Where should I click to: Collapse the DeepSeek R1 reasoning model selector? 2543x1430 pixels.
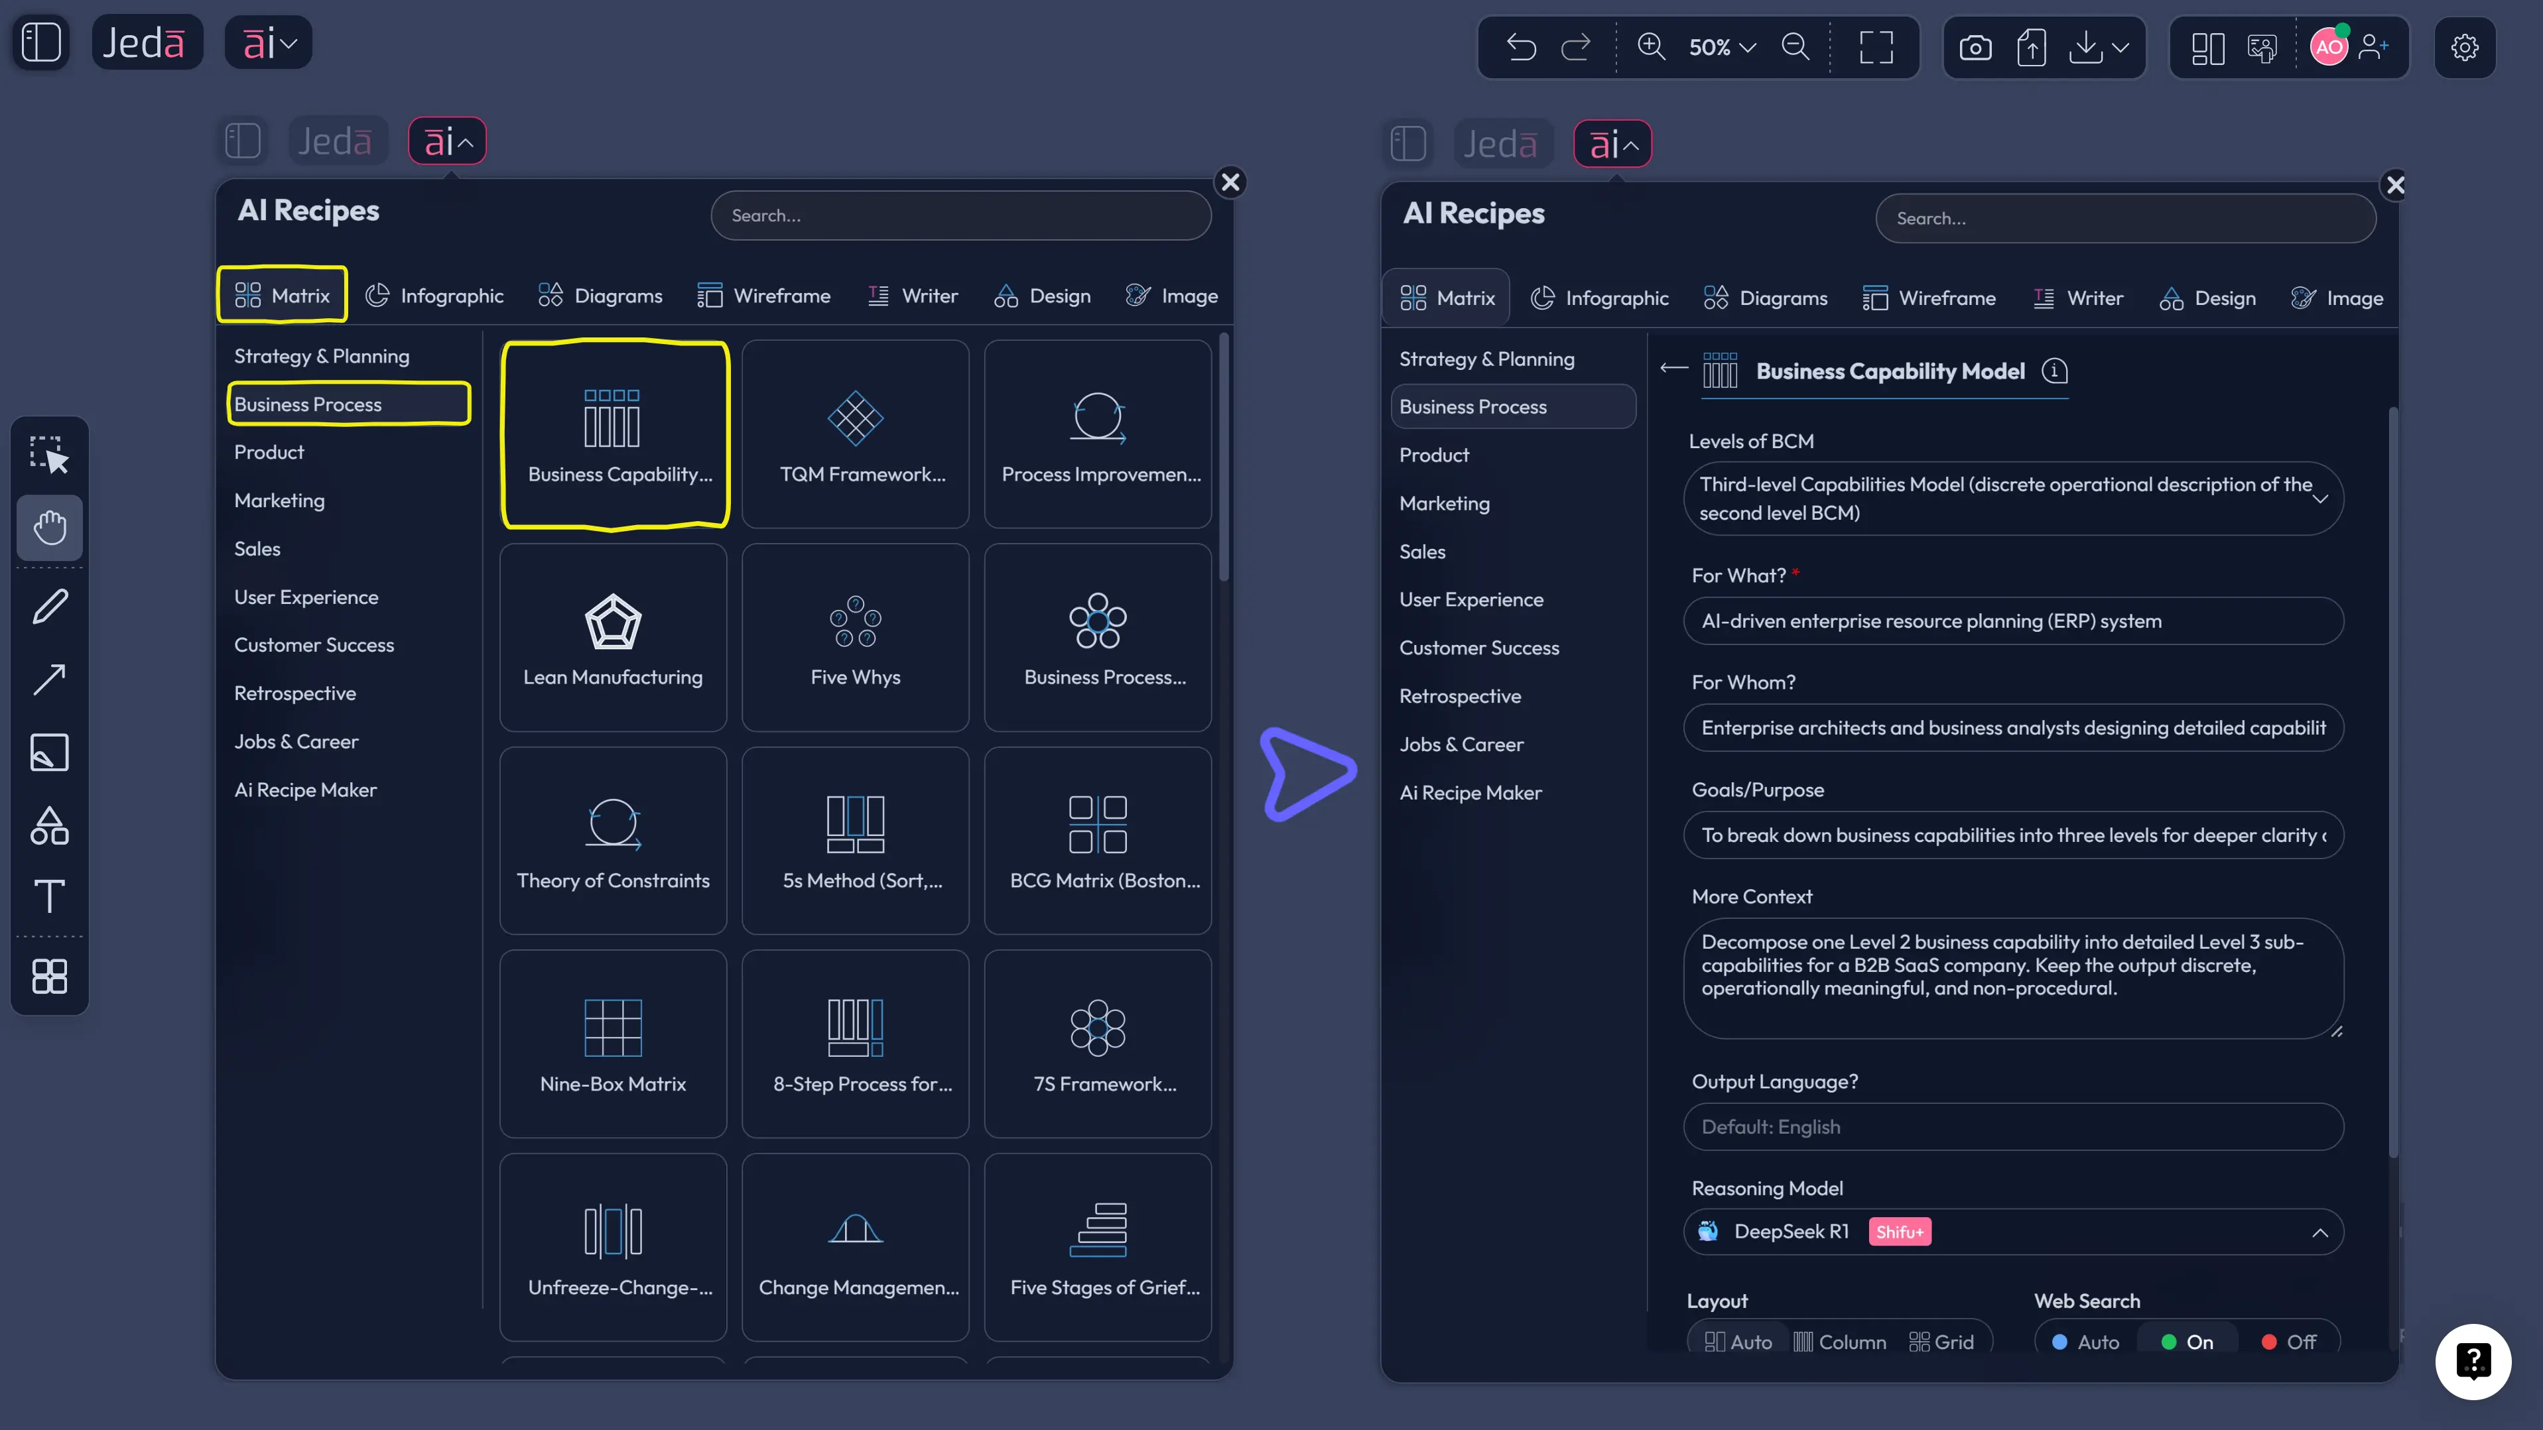[x=2319, y=1232]
